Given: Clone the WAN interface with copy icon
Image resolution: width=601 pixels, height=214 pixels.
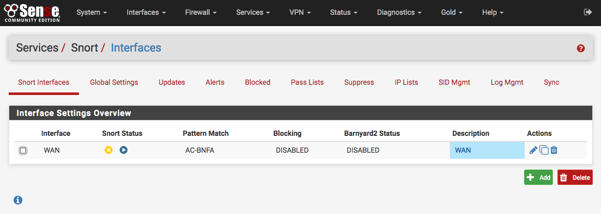Looking at the screenshot, I should pyautogui.click(x=544, y=150).
